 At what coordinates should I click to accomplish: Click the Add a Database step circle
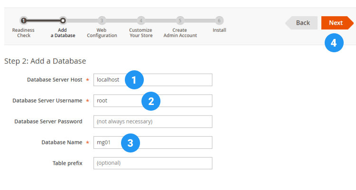(63, 20)
